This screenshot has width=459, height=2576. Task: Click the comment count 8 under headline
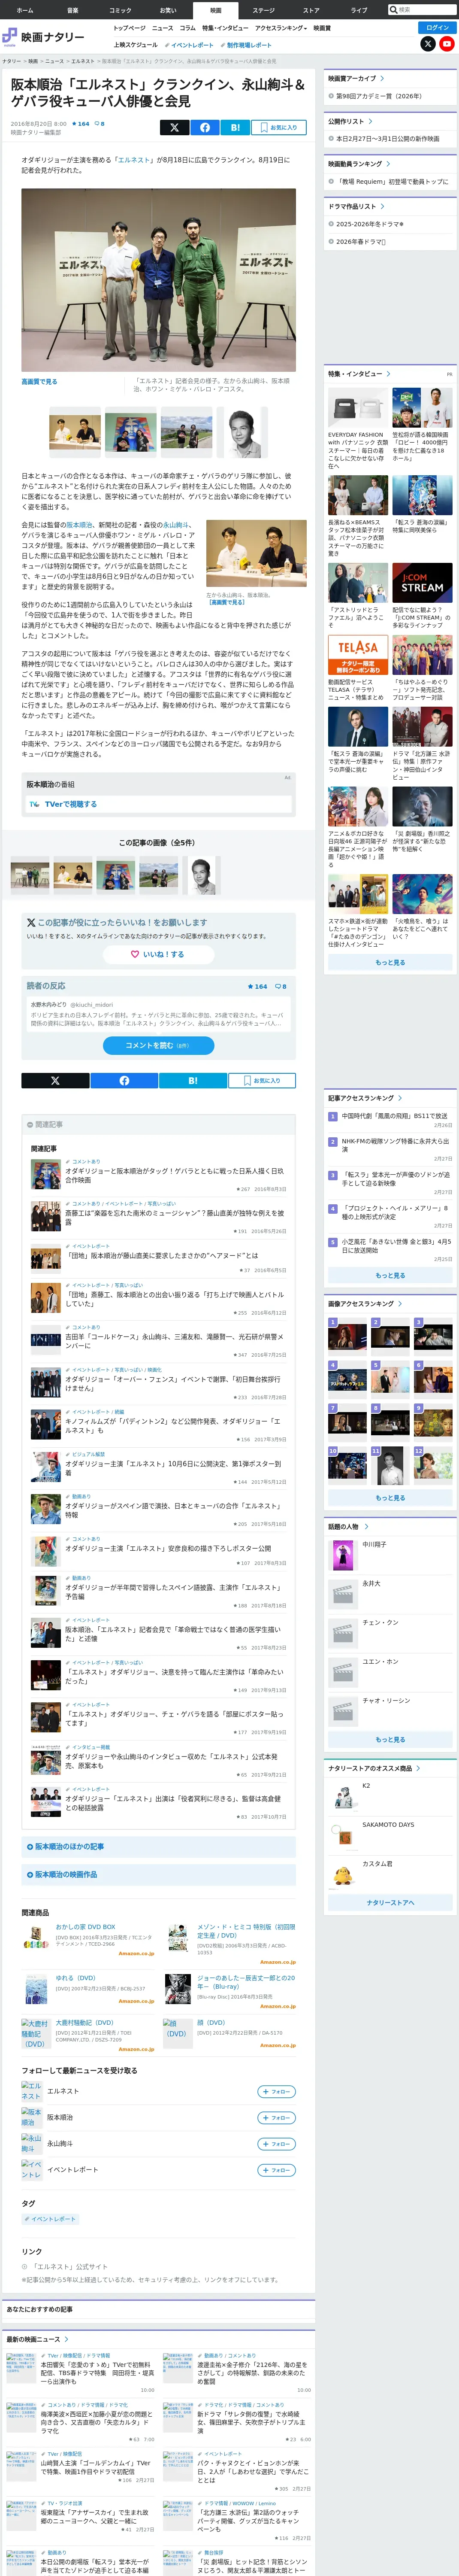(x=100, y=124)
